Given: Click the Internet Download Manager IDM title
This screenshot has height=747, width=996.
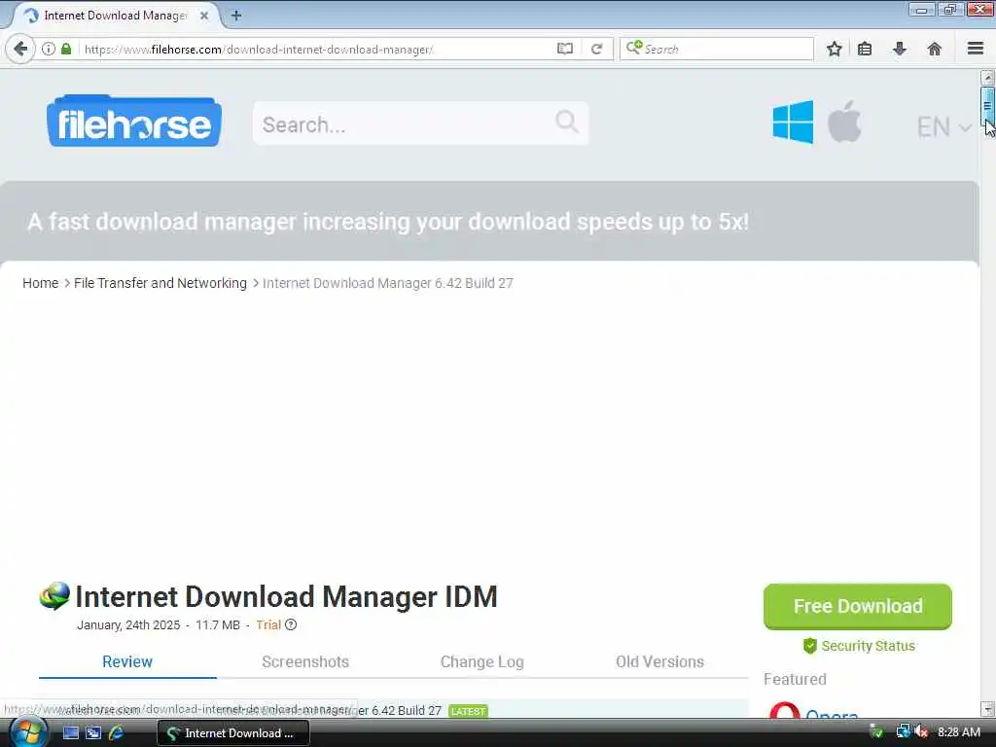Looking at the screenshot, I should [286, 597].
